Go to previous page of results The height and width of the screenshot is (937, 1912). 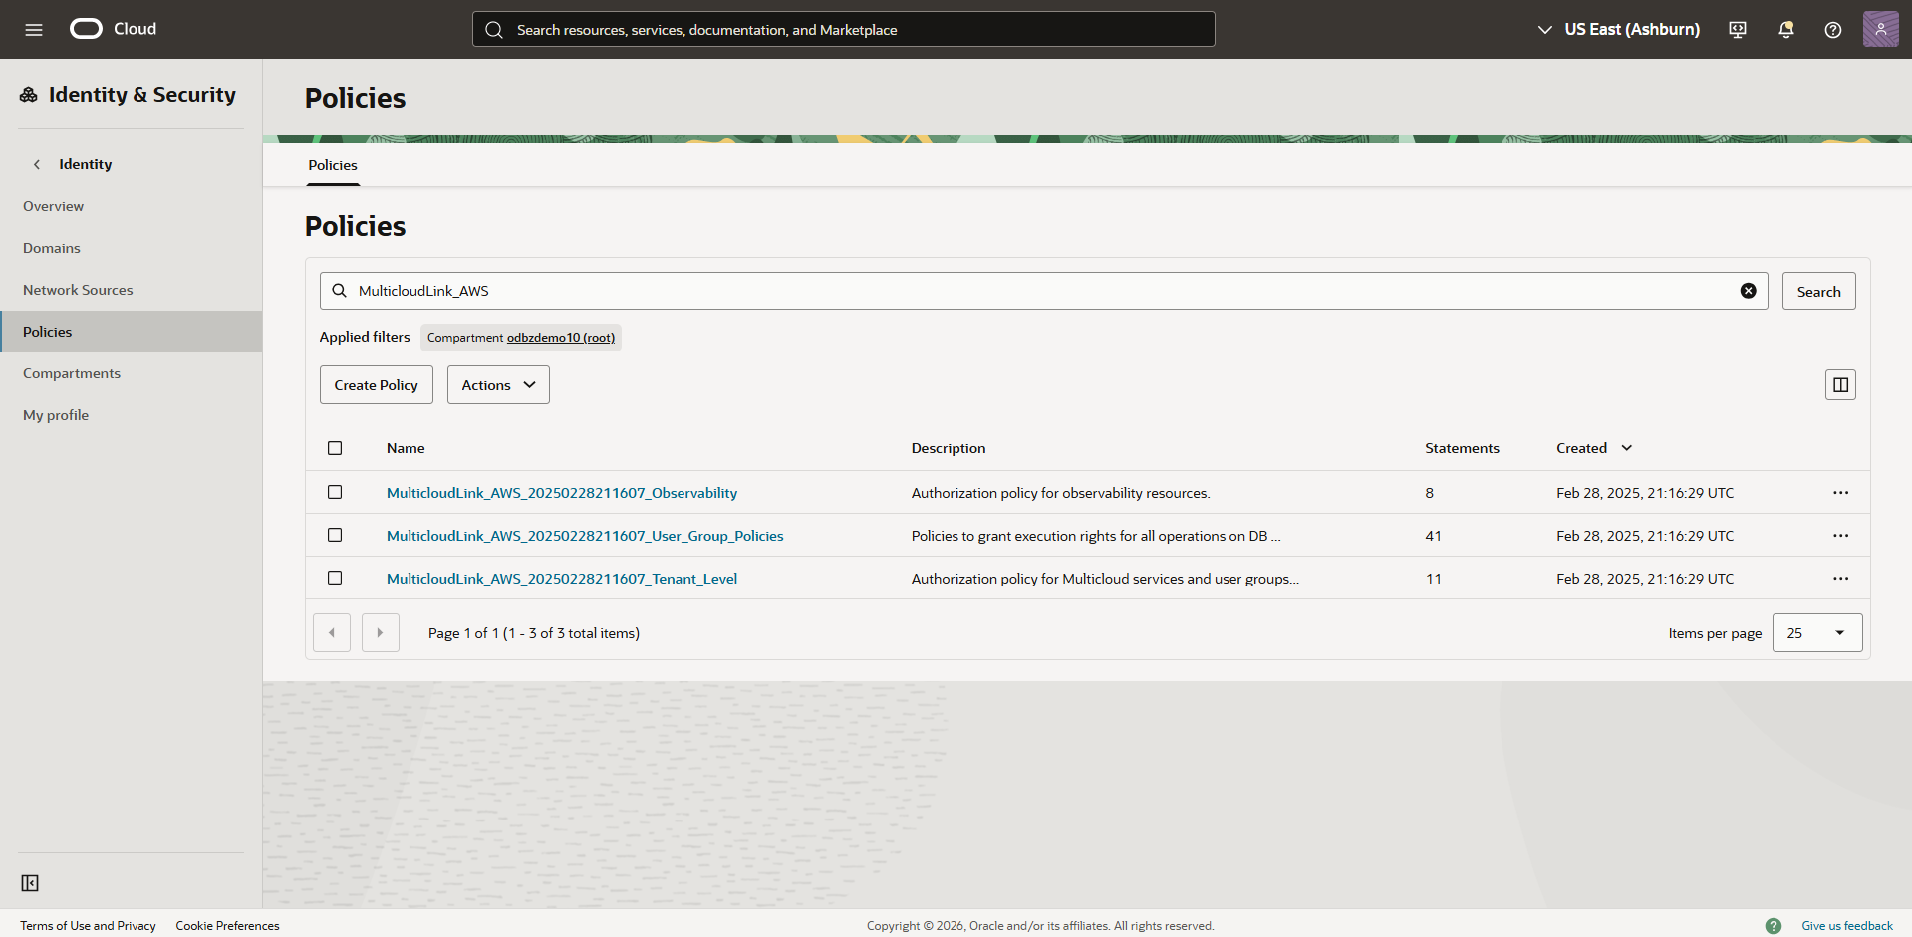[332, 633]
